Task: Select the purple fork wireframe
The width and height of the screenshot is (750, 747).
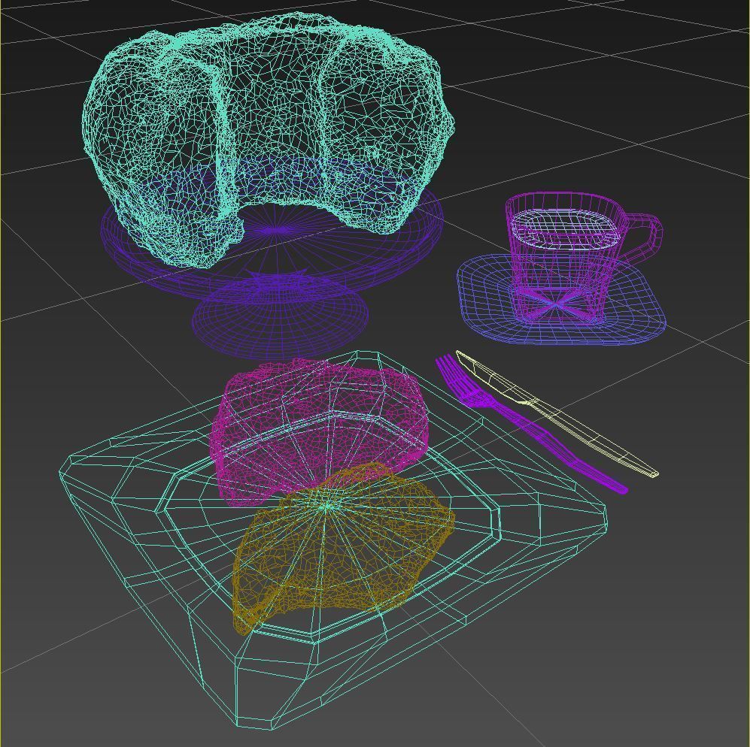Action: pyautogui.click(x=530, y=425)
